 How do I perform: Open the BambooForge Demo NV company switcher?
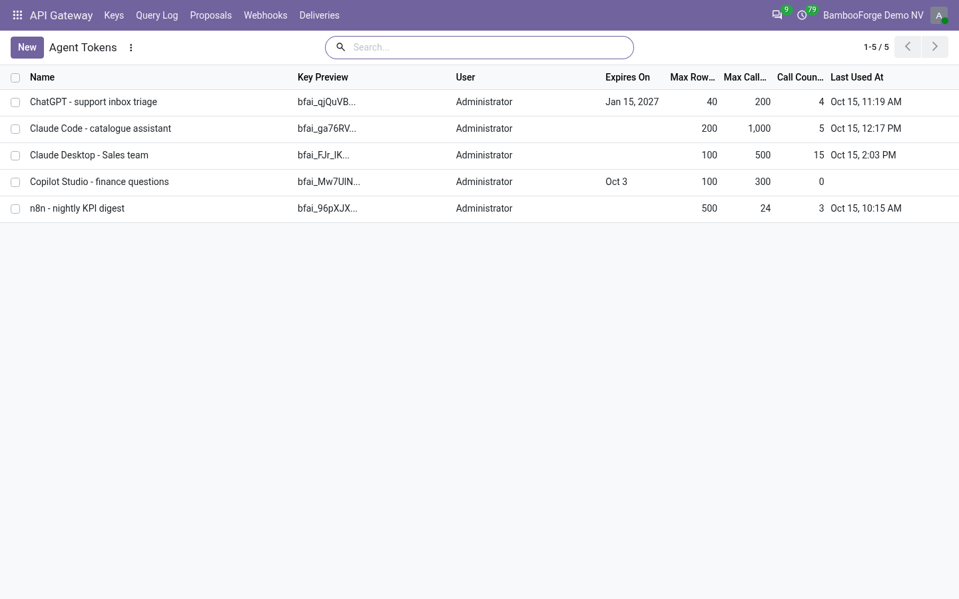coord(873,15)
